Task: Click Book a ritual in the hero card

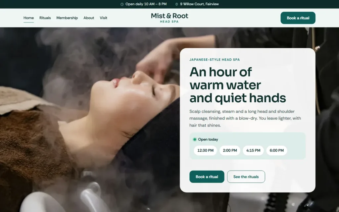Action: (x=207, y=177)
